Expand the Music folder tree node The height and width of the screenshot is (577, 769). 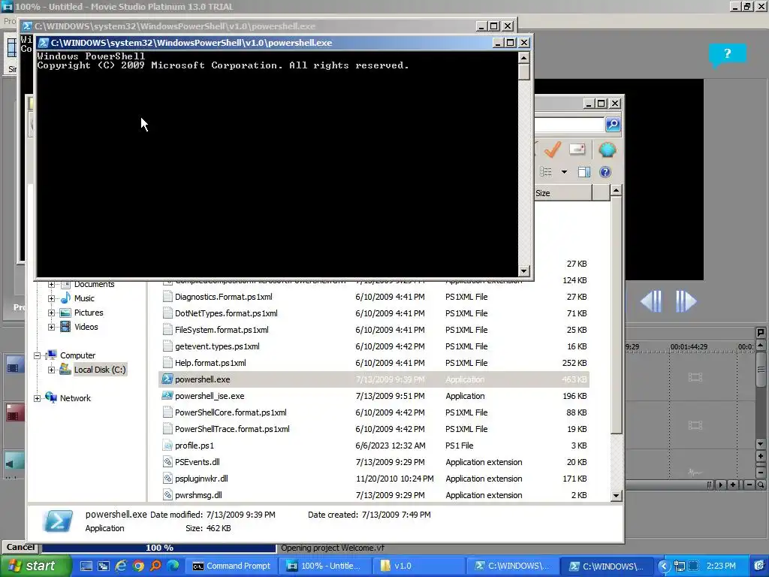[52, 298]
